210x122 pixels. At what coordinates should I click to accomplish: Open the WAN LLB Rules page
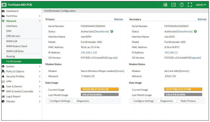coord(15,51)
